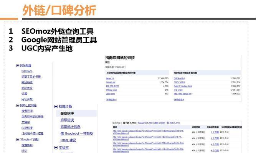This screenshot has height=153, width=256.
Task: Click the tianya.cn linking domain
Action: tap(110, 78)
